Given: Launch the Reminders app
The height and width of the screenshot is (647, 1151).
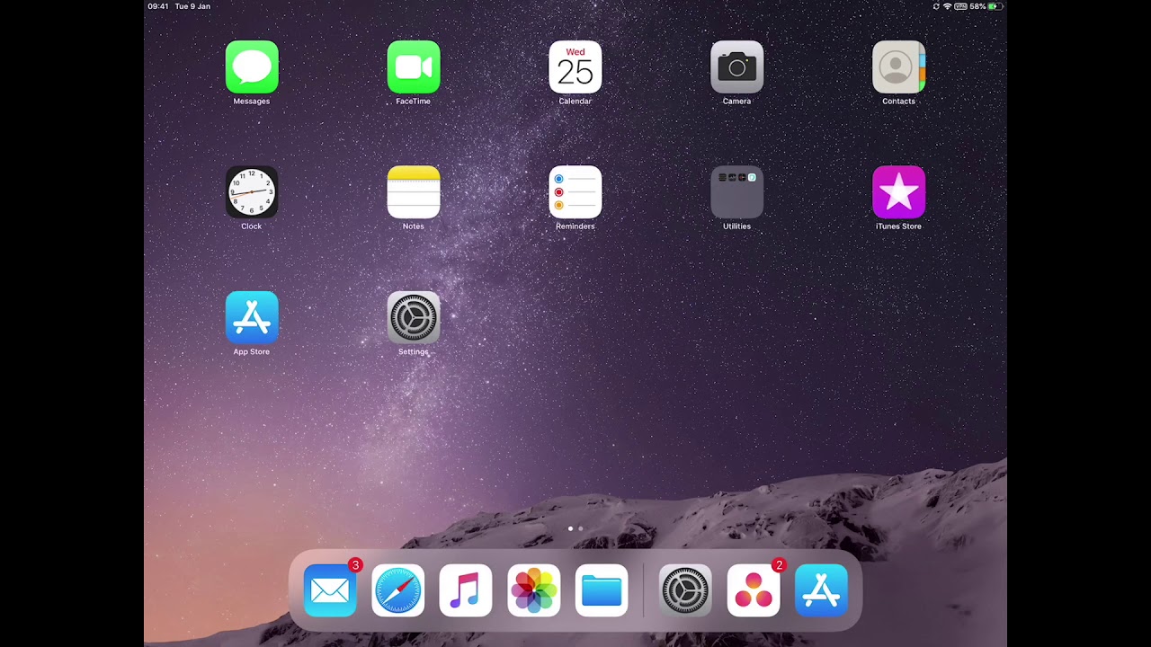Looking at the screenshot, I should [x=575, y=192].
